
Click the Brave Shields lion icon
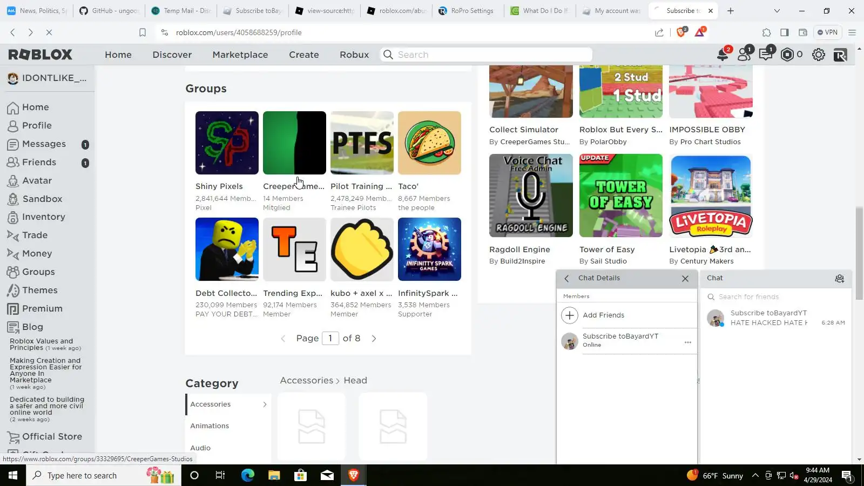click(x=681, y=32)
